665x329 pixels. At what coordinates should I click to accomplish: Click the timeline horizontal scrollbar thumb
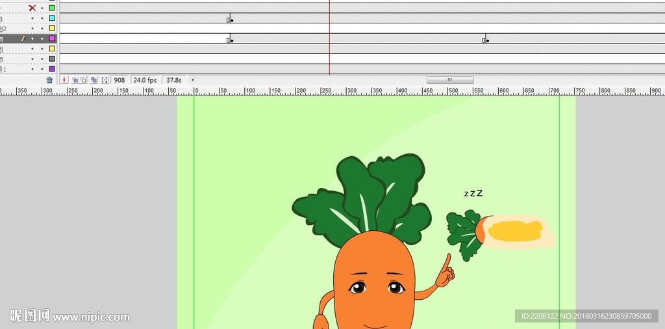click(x=450, y=80)
